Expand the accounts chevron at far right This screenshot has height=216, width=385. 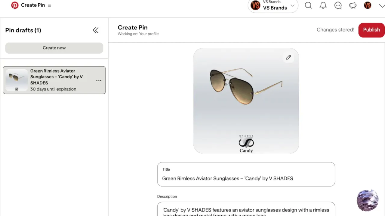pyautogui.click(x=381, y=6)
